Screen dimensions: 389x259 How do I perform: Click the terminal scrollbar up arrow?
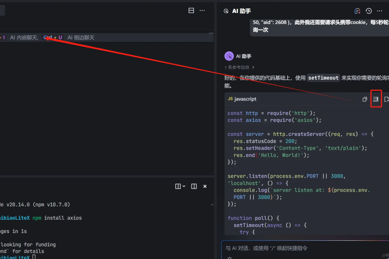[212, 204]
